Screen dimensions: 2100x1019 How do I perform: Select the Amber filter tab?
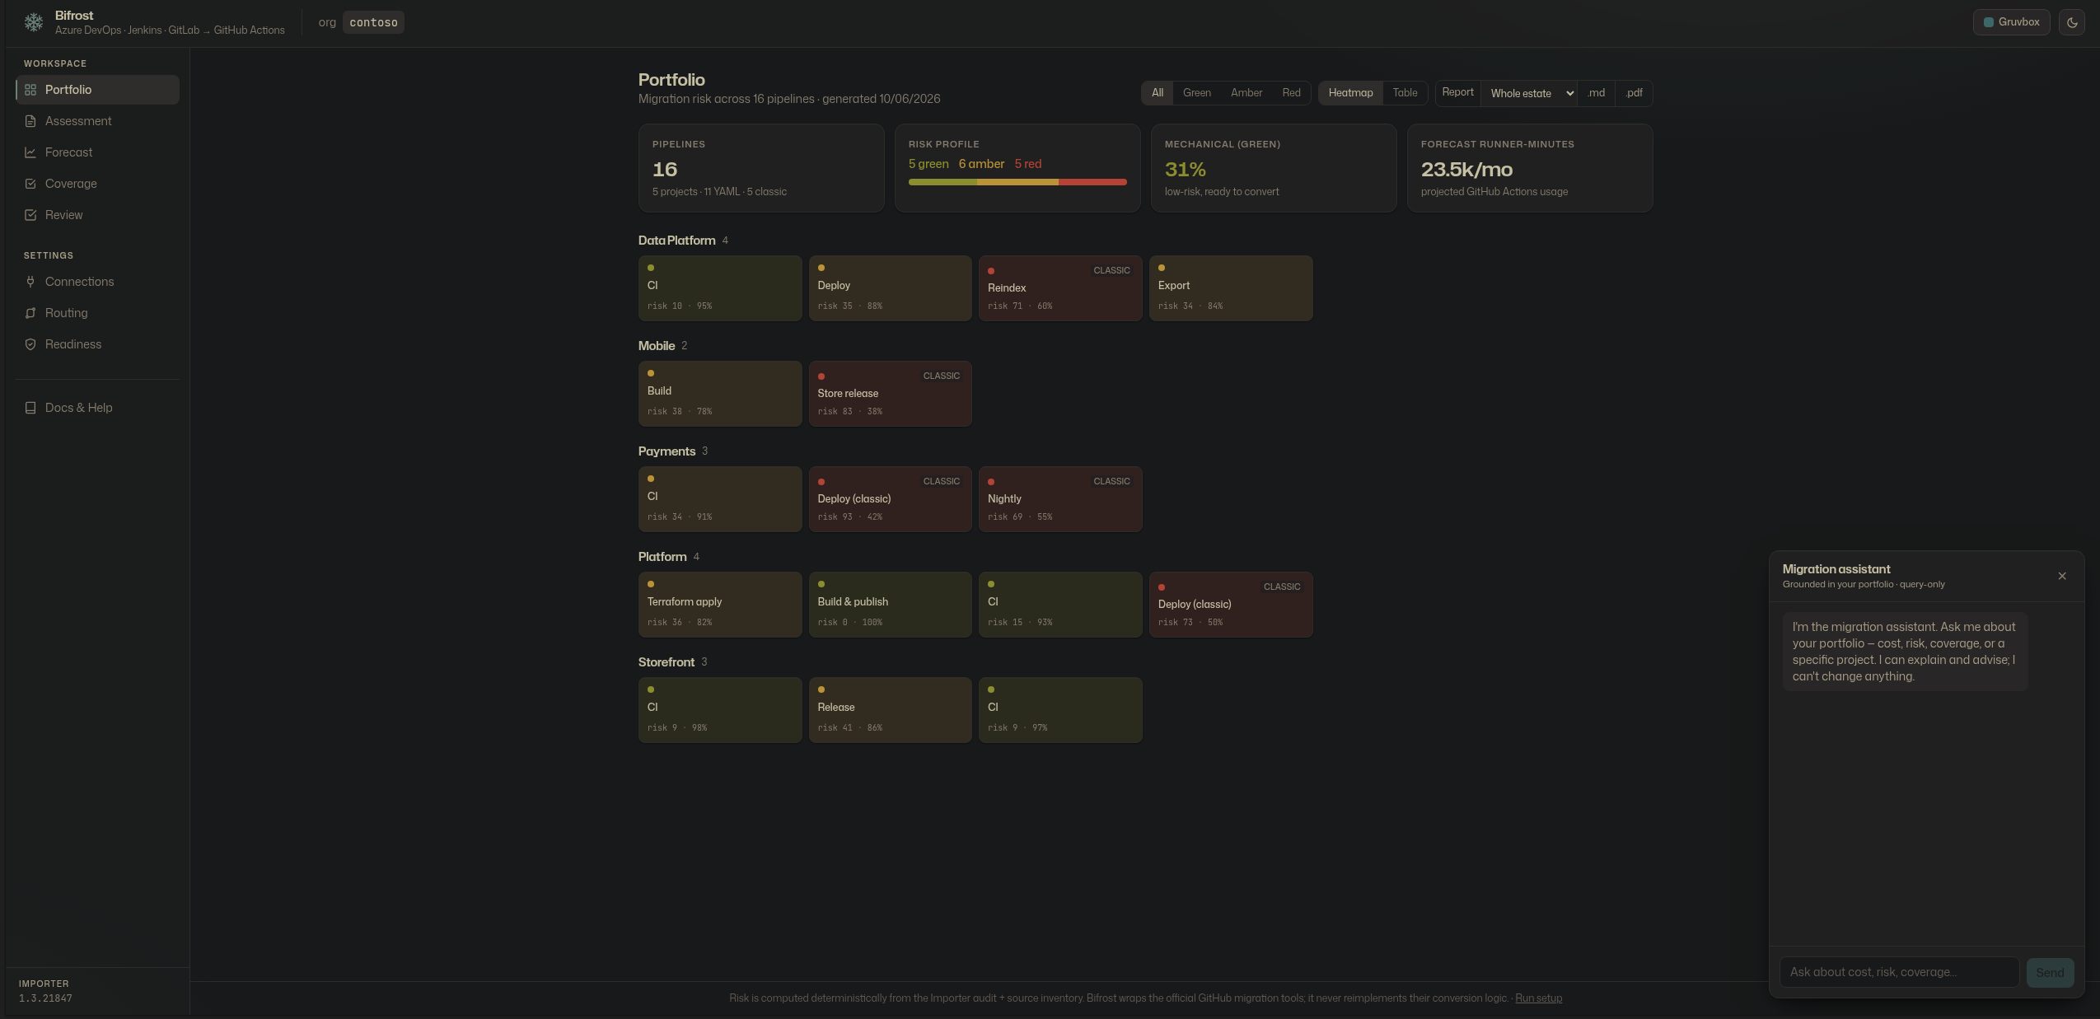pyautogui.click(x=1246, y=93)
